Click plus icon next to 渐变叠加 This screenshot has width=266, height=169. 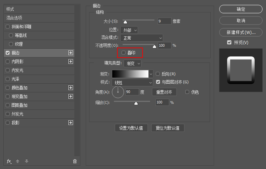[x=71, y=96]
